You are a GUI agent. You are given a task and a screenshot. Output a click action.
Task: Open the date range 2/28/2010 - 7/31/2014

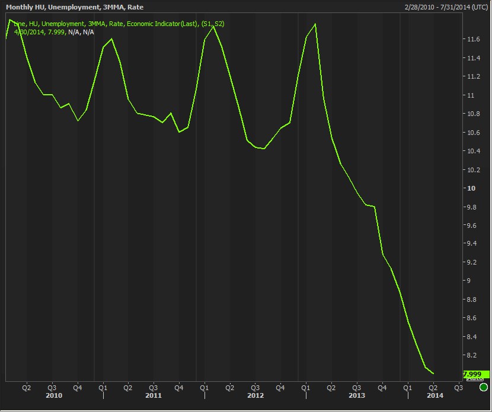tap(446, 7)
